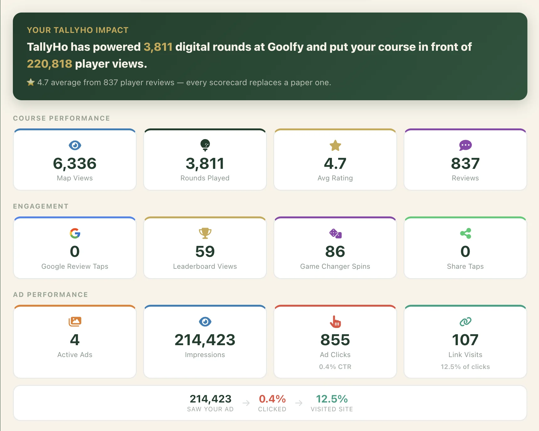The height and width of the screenshot is (431, 539).
Task: Select the 214,423 Impressions card value
Action: pos(205,340)
